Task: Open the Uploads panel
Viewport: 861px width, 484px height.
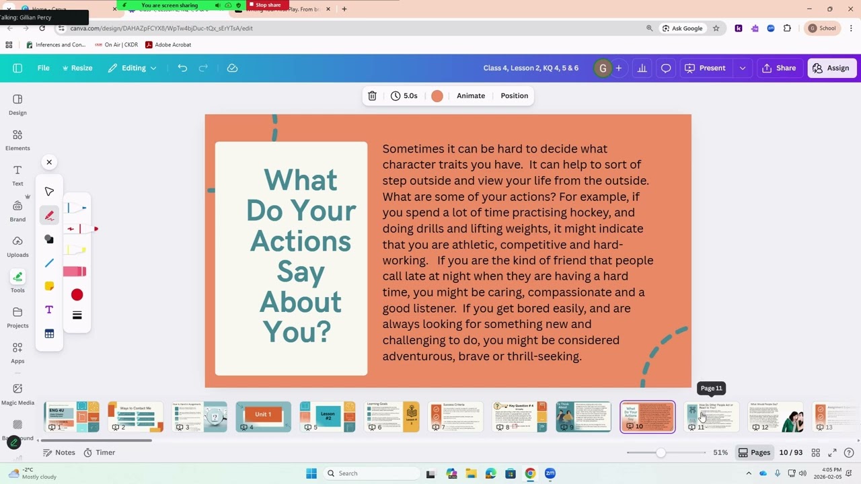Action: pyautogui.click(x=17, y=247)
